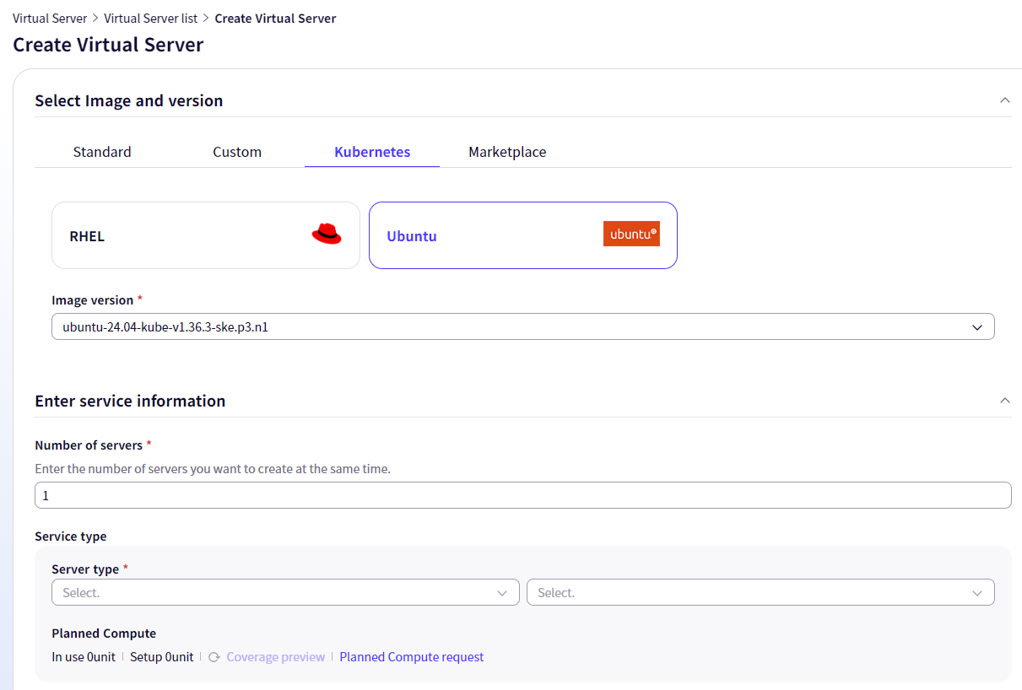Open the Image version dropdown

point(523,327)
